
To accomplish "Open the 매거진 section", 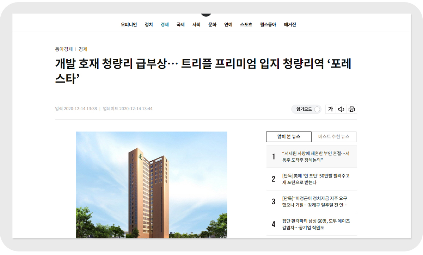I will click(x=290, y=25).
